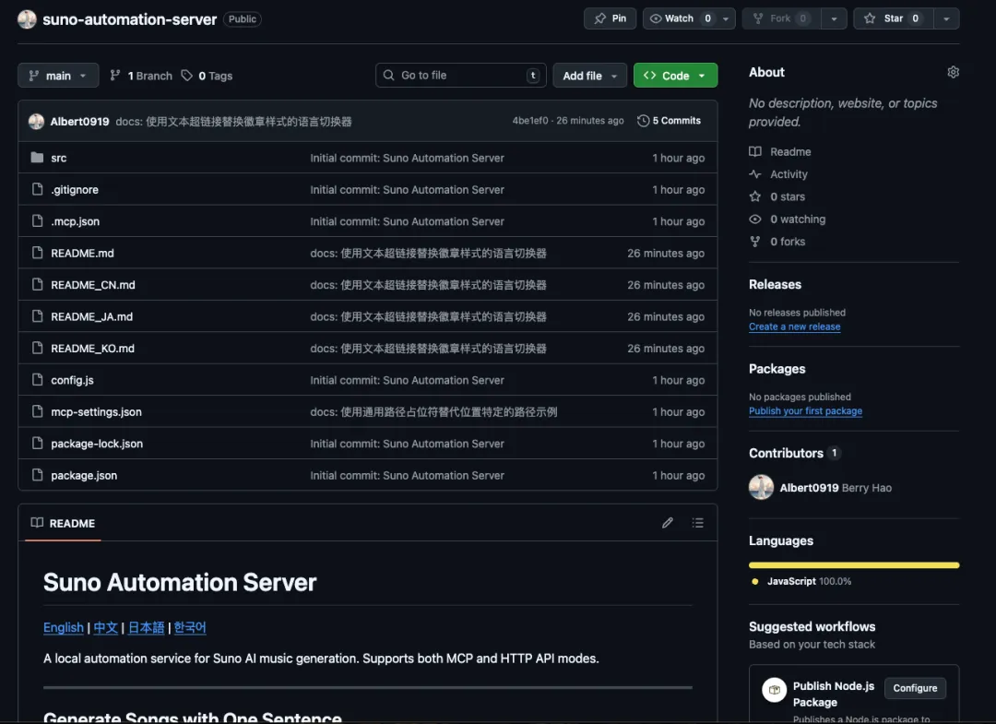Open the README outline list icon

(x=697, y=523)
